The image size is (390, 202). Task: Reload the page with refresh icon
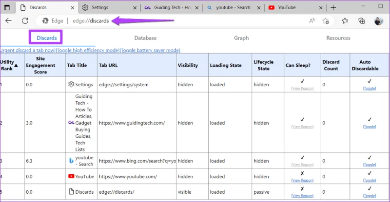(x=25, y=21)
